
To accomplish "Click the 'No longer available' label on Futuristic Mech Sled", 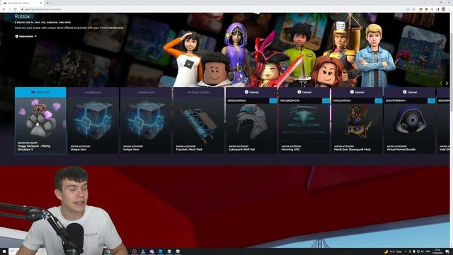I will [x=198, y=92].
